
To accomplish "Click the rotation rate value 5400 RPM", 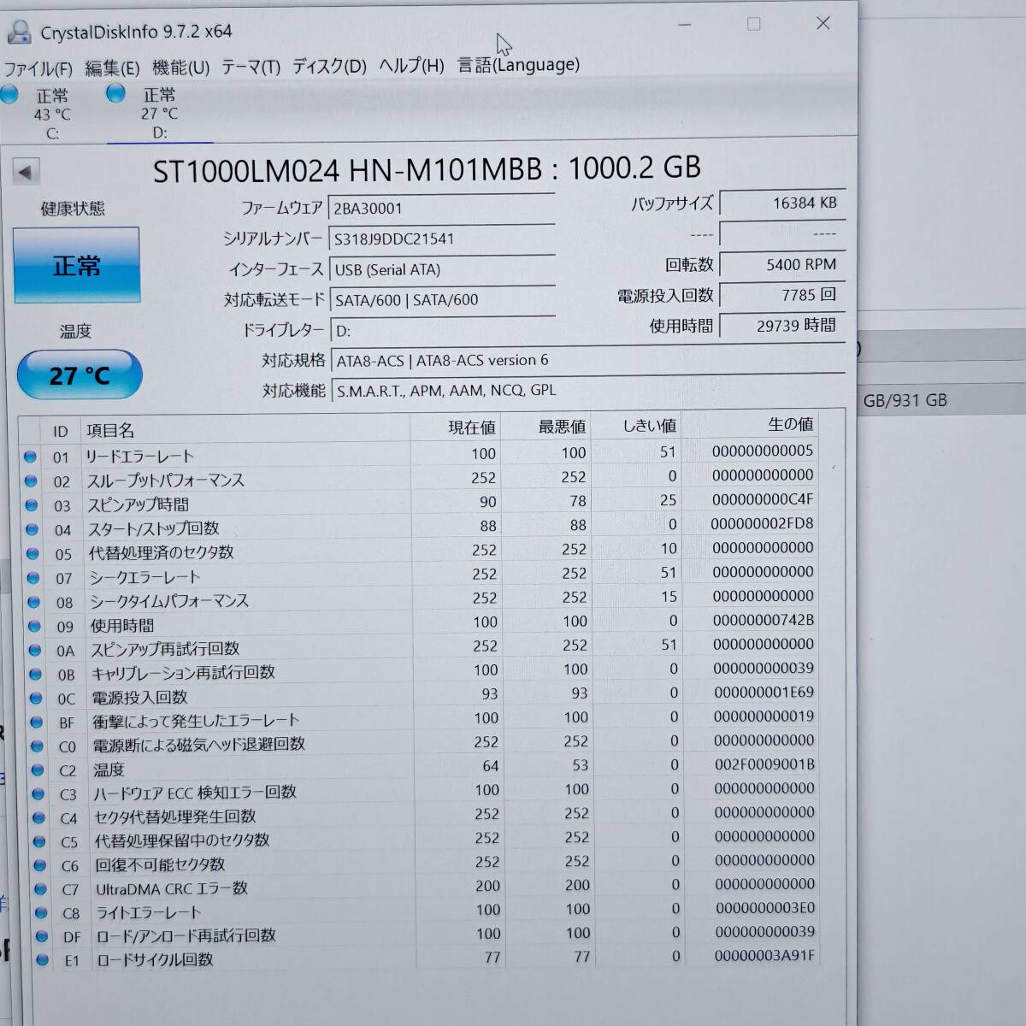I will [x=782, y=265].
